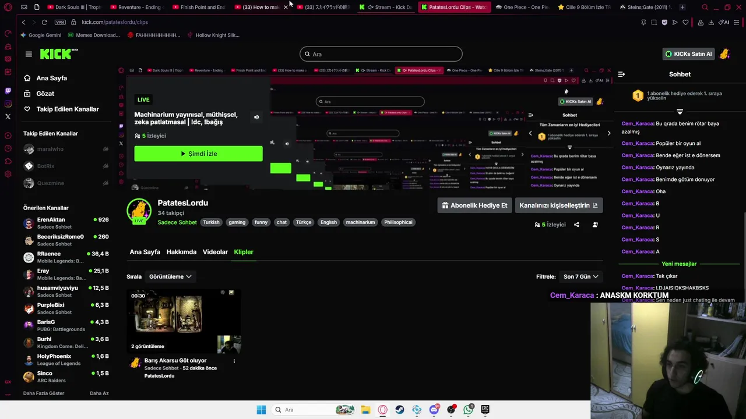Collapse the Sohbet chat panel
The height and width of the screenshot is (419, 746).
point(621,74)
